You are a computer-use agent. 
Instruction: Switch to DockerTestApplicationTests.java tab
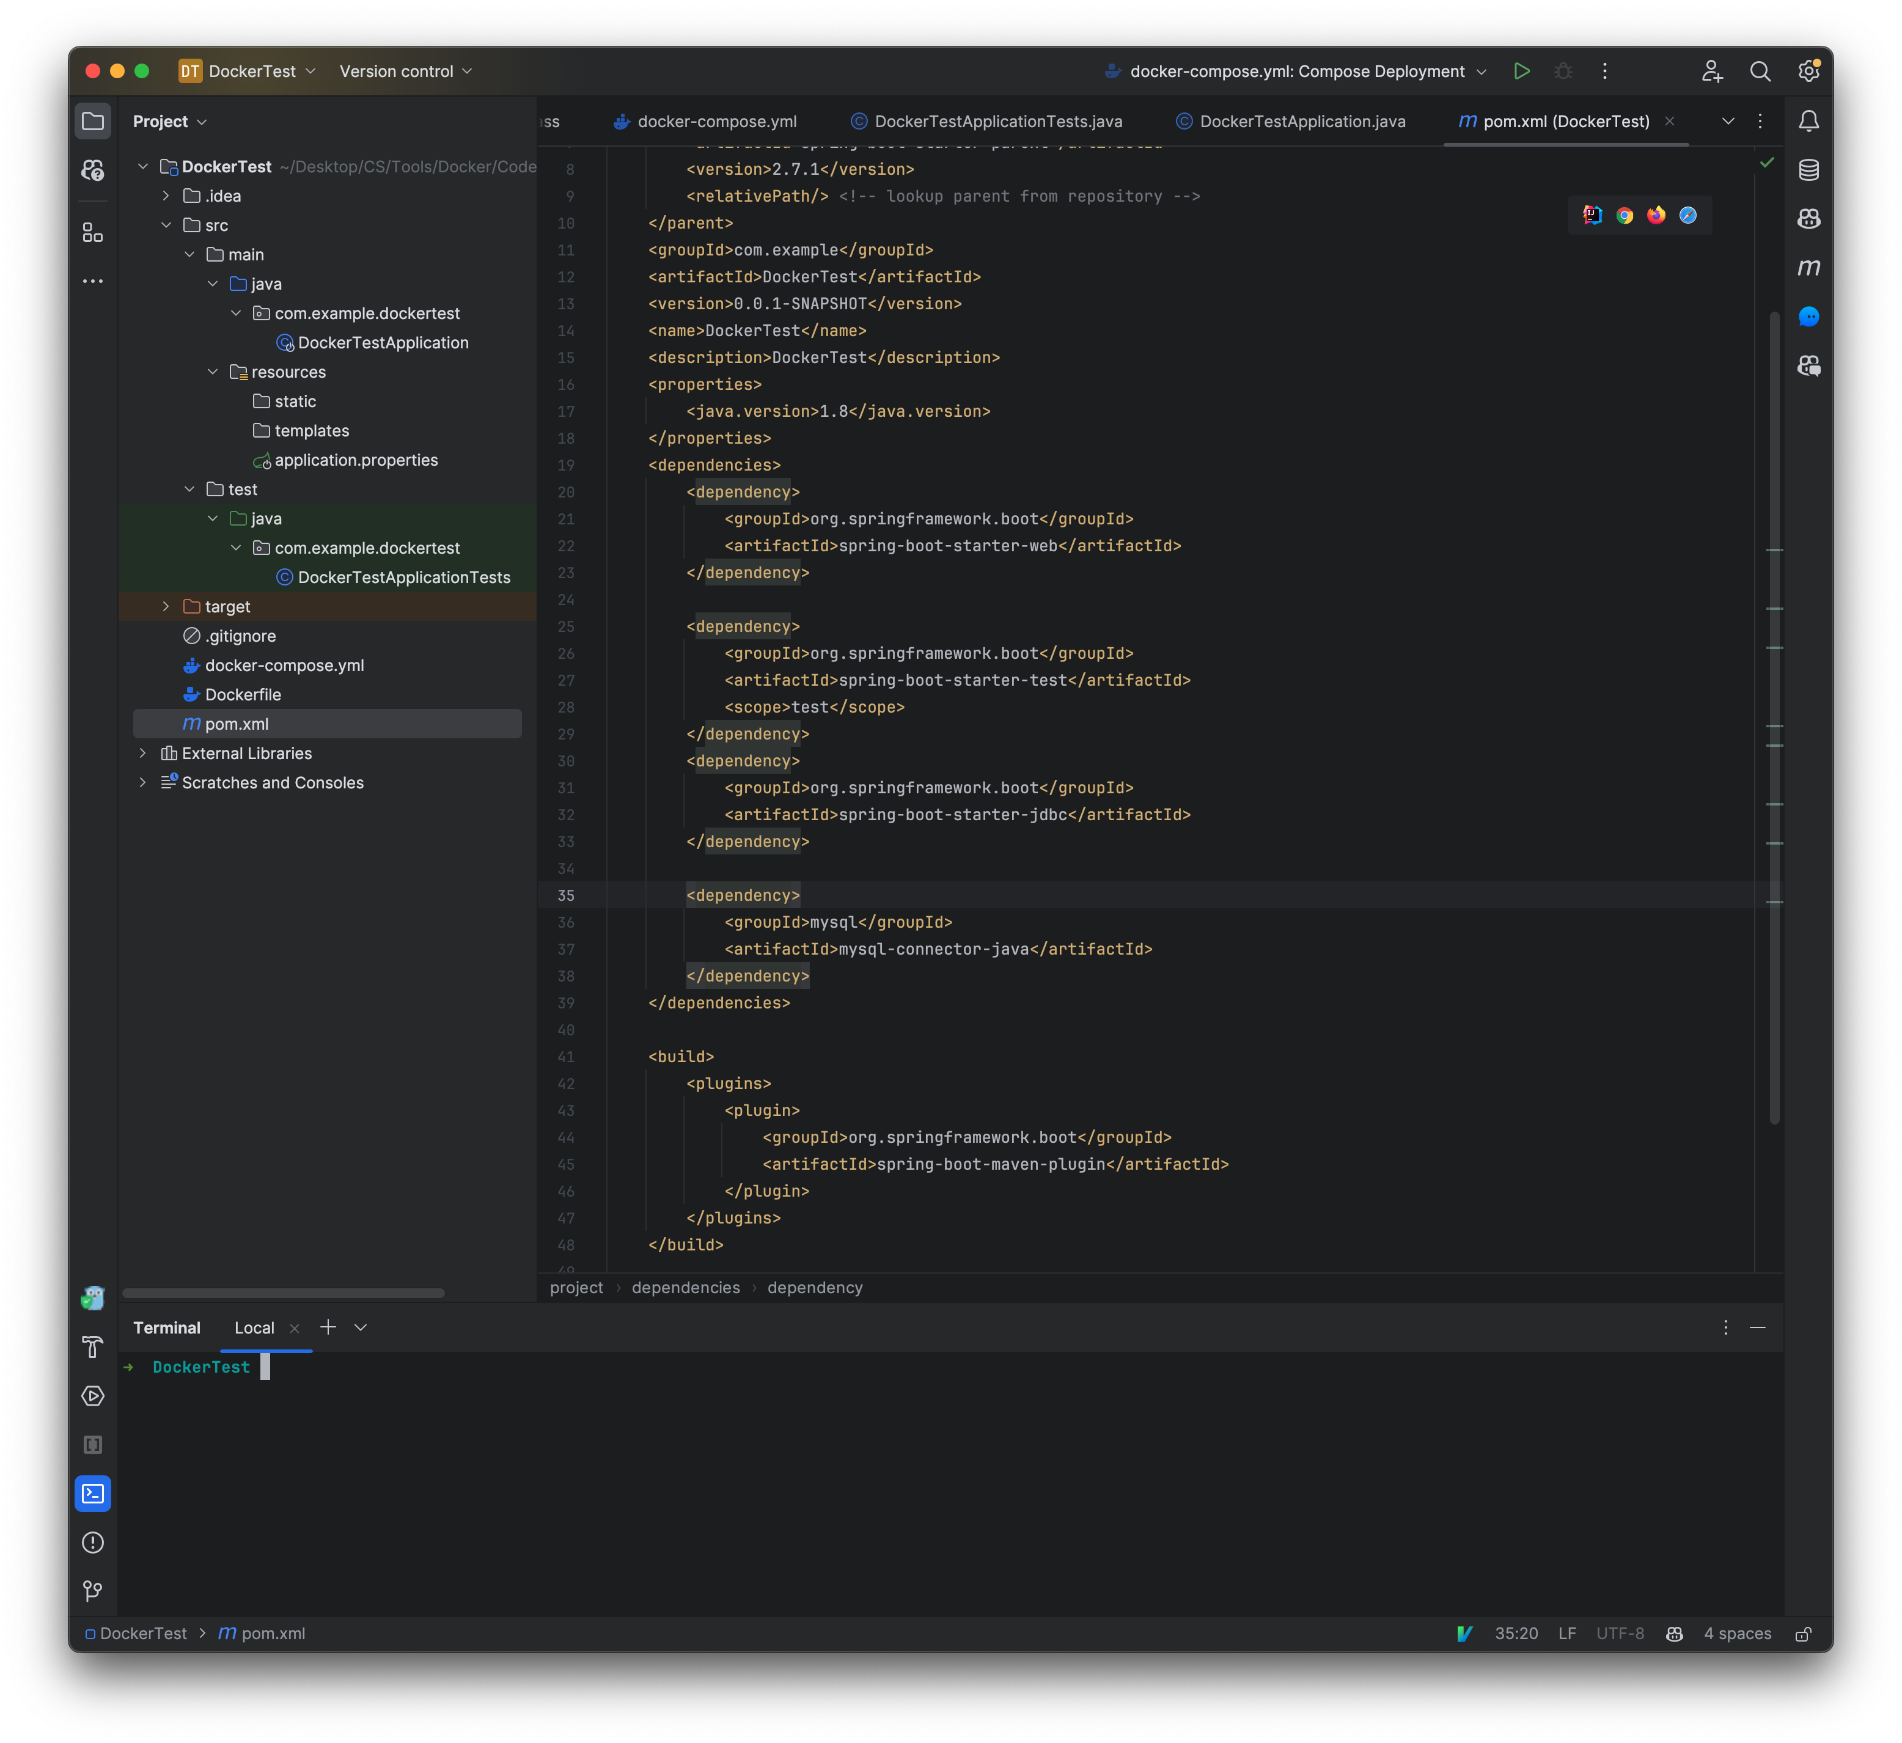click(987, 122)
